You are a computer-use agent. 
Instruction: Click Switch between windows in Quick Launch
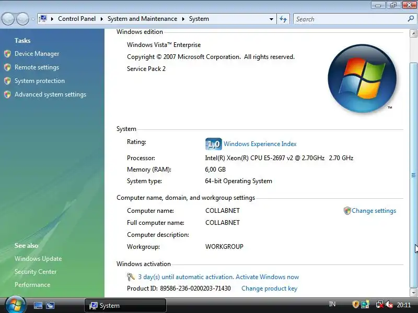tap(50, 305)
